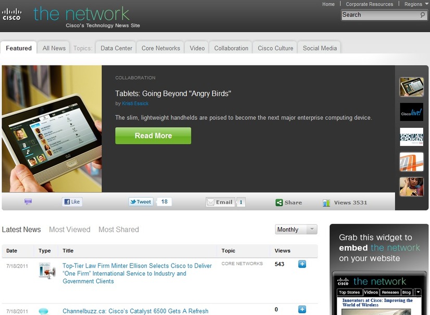Open the Minter Ellison law firm article link
This screenshot has height=315, width=430.
[137, 273]
